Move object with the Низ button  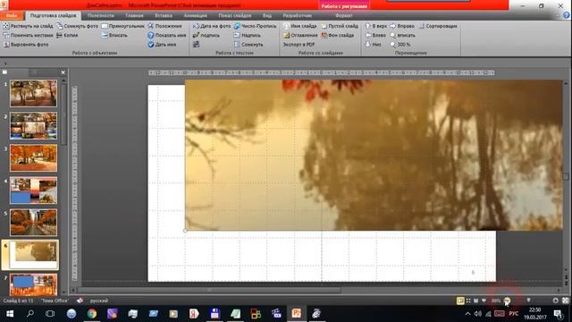(x=374, y=44)
